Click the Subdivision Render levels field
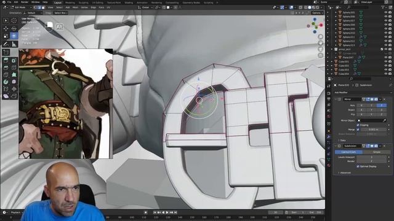 (371, 161)
